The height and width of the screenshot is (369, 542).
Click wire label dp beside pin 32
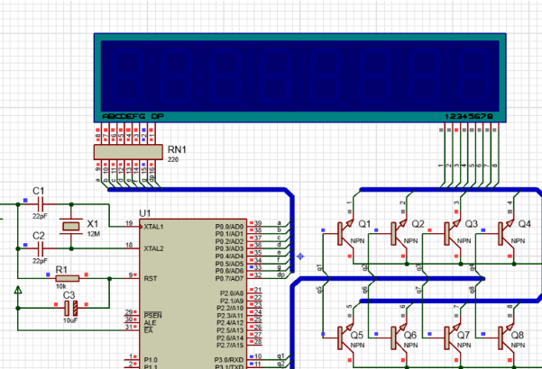click(280, 274)
